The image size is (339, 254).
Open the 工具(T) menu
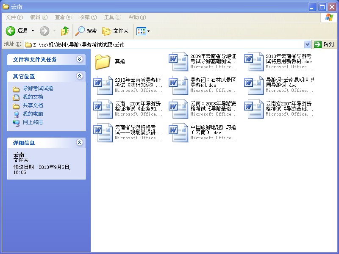(x=113, y=17)
